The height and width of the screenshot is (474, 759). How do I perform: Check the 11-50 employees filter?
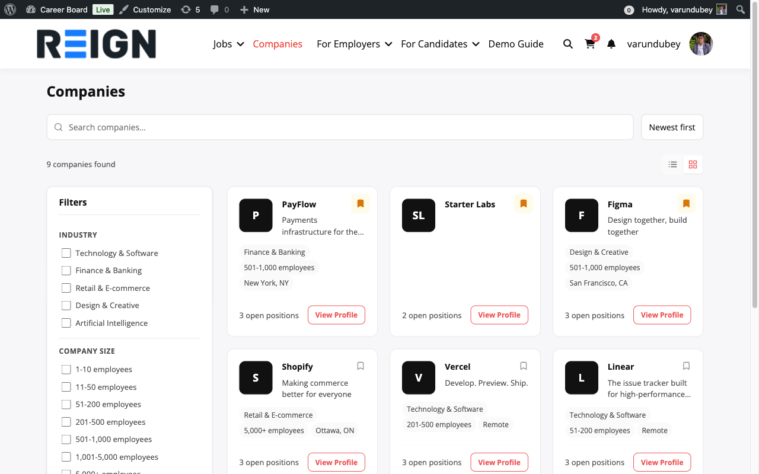coord(66,387)
